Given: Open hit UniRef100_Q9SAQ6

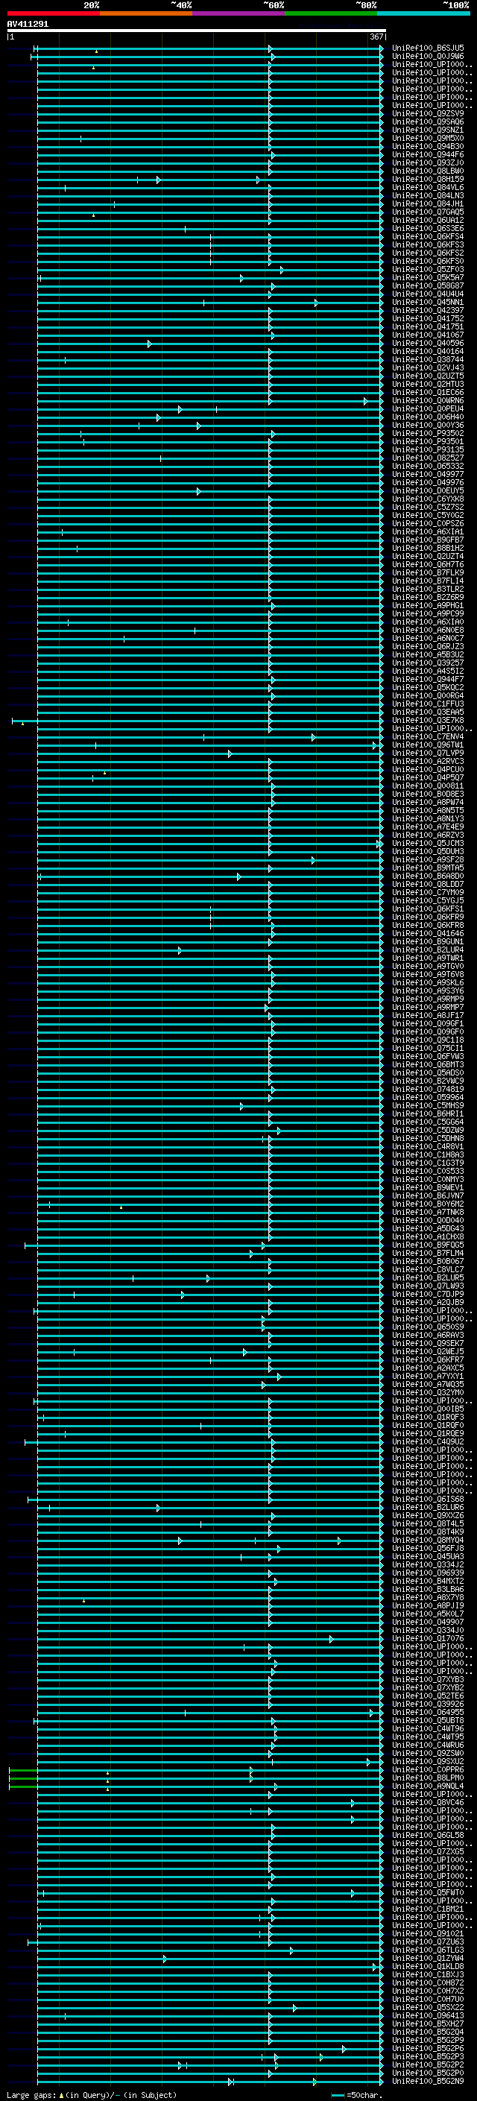Looking at the screenshot, I should (428, 121).
